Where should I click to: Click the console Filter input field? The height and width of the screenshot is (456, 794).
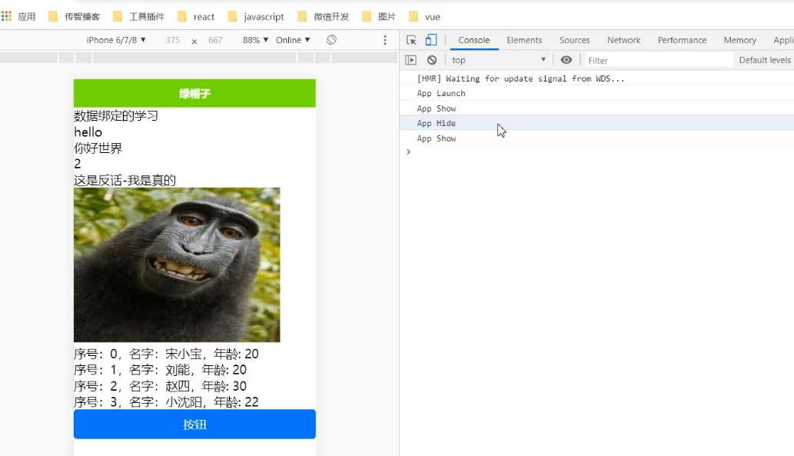[661, 59]
